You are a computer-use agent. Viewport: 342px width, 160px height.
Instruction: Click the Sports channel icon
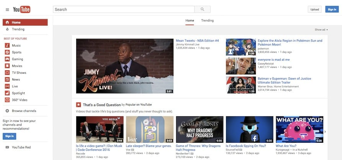coord(7,52)
